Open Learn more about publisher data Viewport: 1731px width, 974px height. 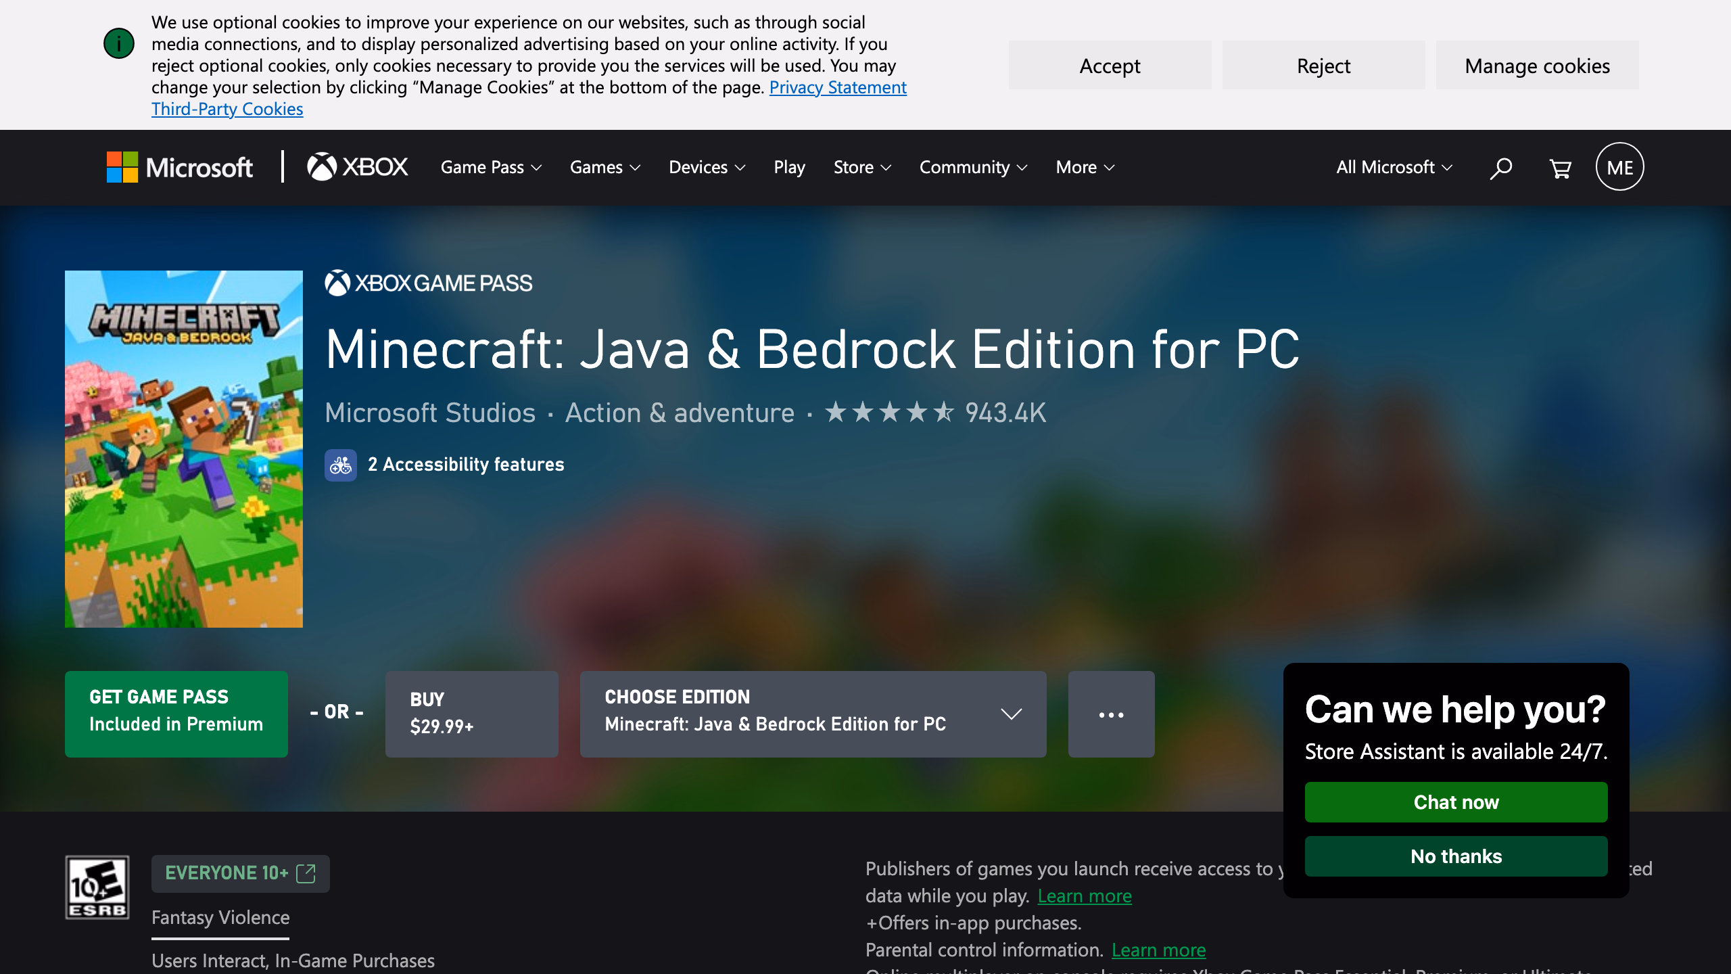(x=1085, y=896)
